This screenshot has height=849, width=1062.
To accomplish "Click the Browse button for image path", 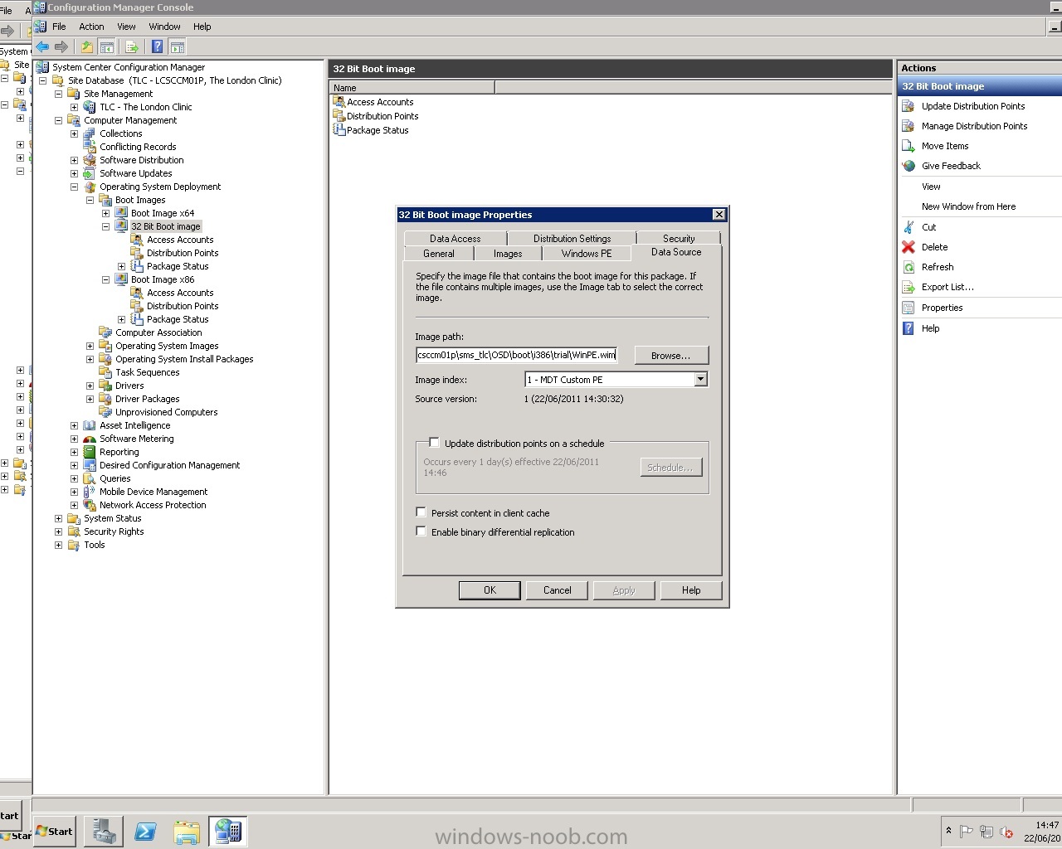I will pyautogui.click(x=671, y=355).
